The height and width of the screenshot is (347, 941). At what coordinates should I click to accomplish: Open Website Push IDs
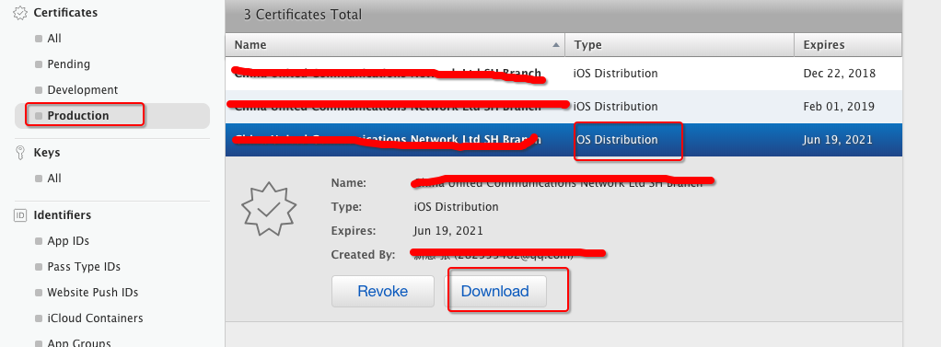92,293
